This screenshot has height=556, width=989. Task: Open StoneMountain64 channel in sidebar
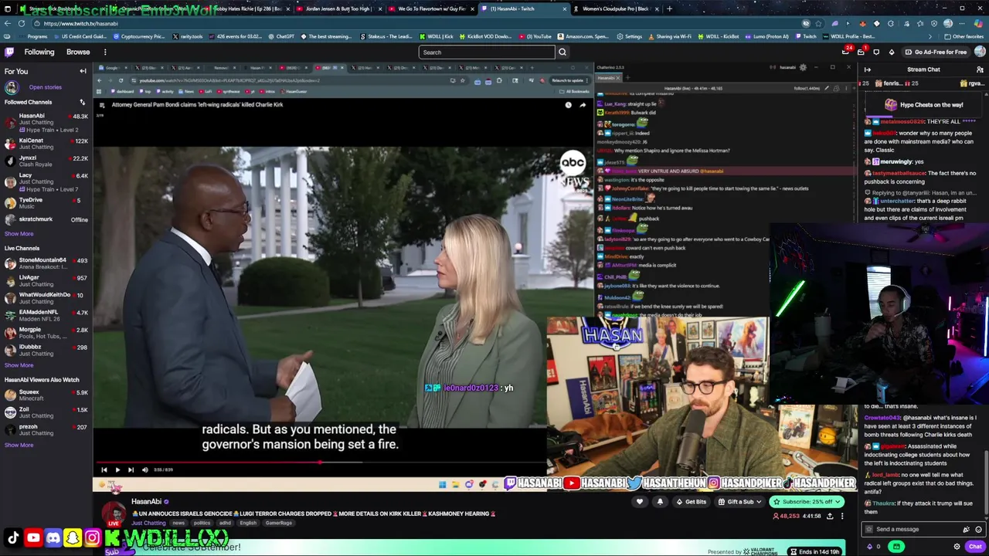pyautogui.click(x=46, y=263)
